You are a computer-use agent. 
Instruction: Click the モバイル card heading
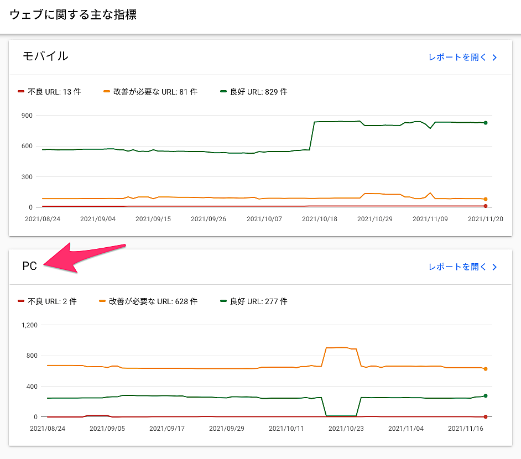45,56
